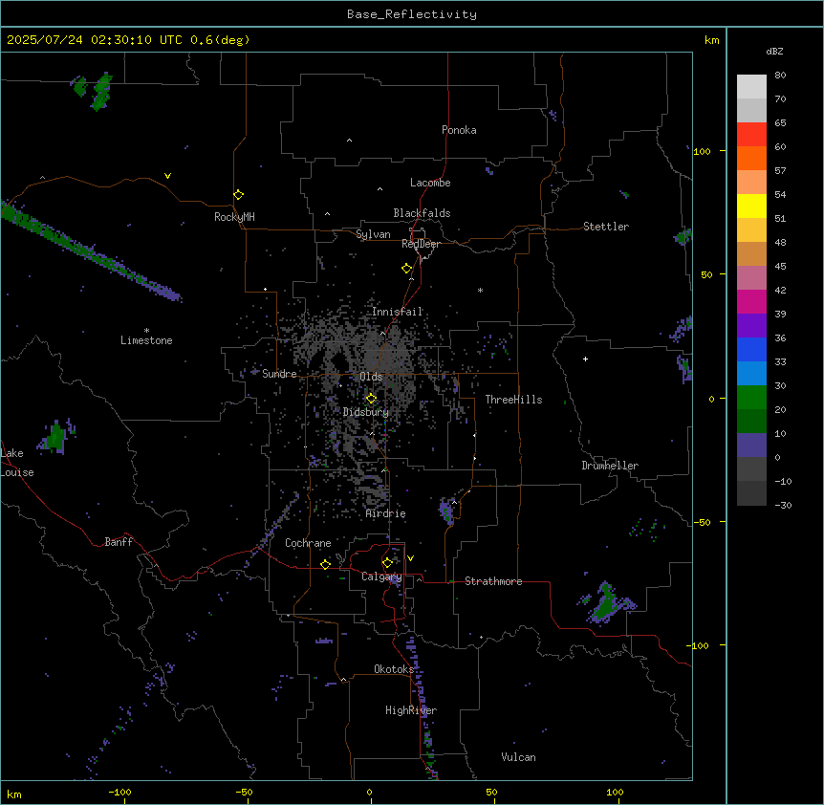The width and height of the screenshot is (824, 805).
Task: Click the Didsbury label
Action: [x=366, y=412]
